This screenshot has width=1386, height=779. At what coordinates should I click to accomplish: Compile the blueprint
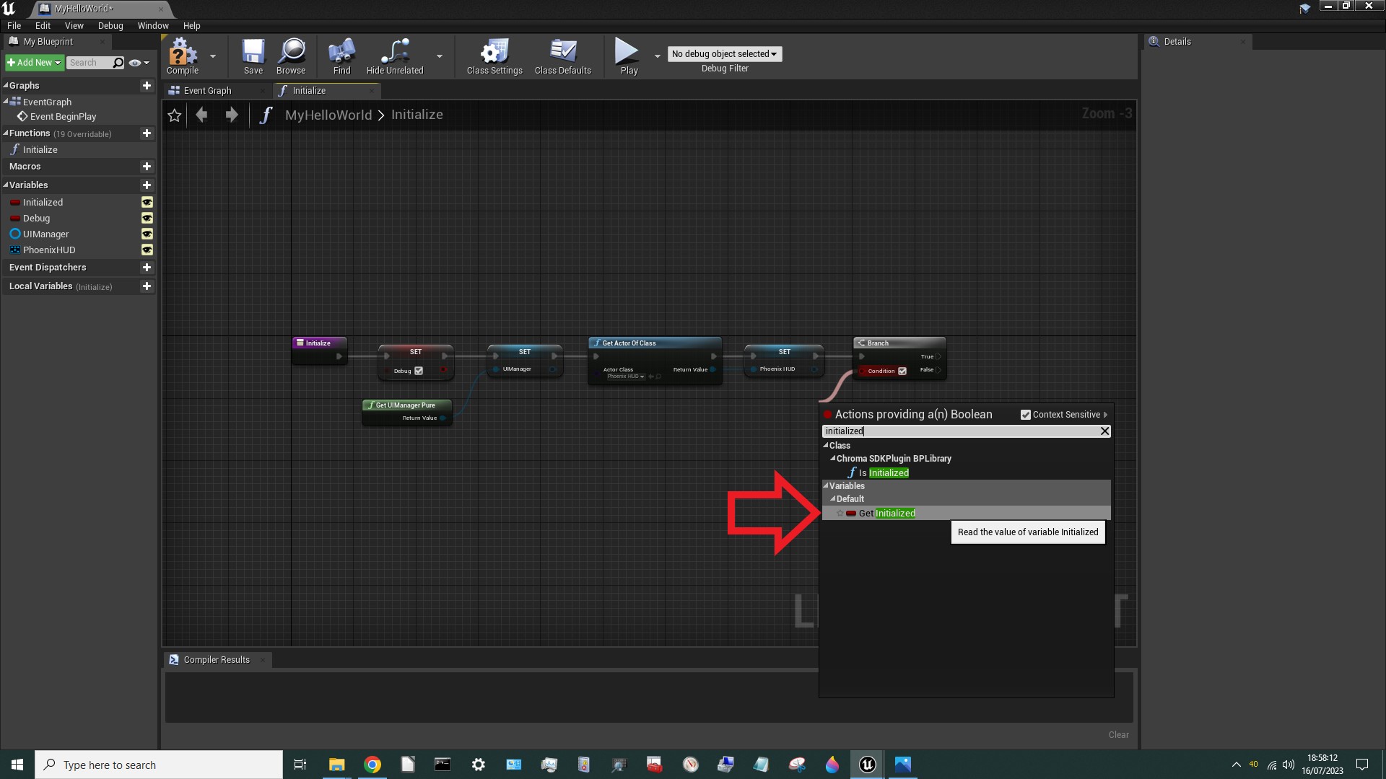click(x=183, y=56)
